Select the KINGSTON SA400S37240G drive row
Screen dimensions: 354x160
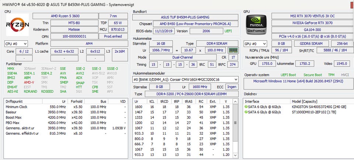pyautogui.click(x=298, y=107)
